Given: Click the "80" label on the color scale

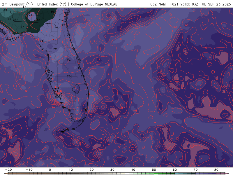Looking at the screenshot, I should pyautogui.click(x=216, y=170).
